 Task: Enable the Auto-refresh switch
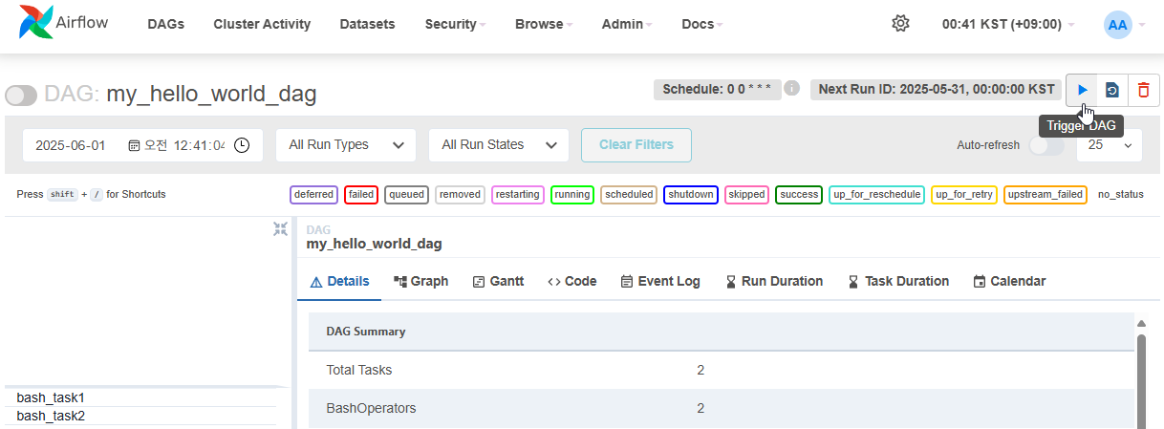[1045, 145]
